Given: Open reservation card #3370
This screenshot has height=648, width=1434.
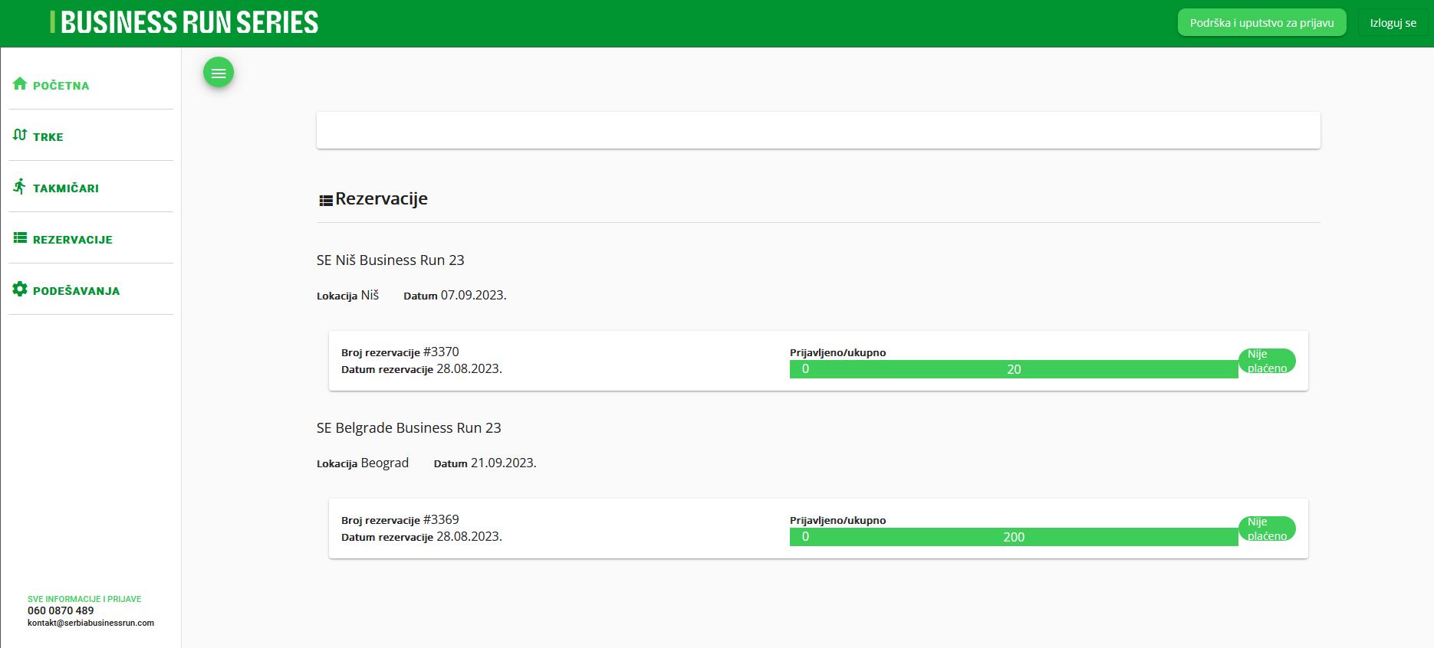Looking at the screenshot, I should 818,361.
